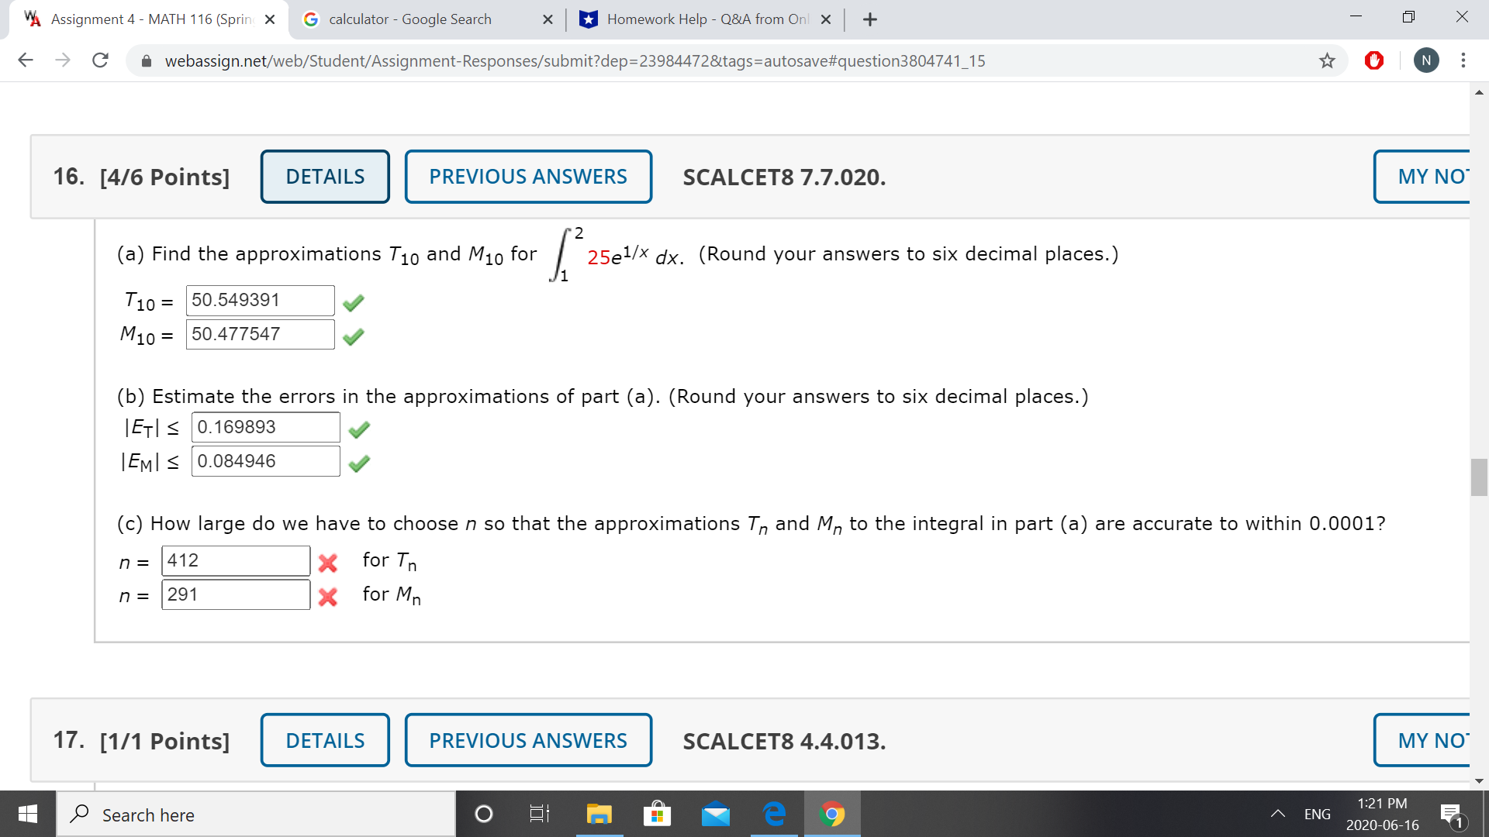The height and width of the screenshot is (837, 1489).
Task: Open Microsoft Store from the taskbar
Action: point(657,815)
